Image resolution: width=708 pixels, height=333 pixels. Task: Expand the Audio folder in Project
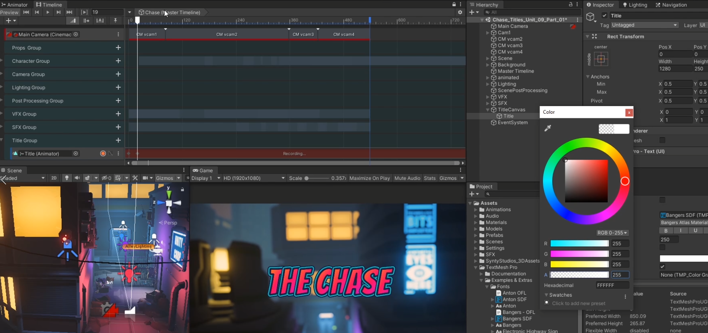pyautogui.click(x=476, y=216)
